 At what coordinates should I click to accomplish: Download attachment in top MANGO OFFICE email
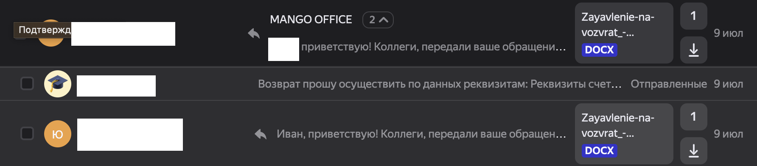point(693,50)
